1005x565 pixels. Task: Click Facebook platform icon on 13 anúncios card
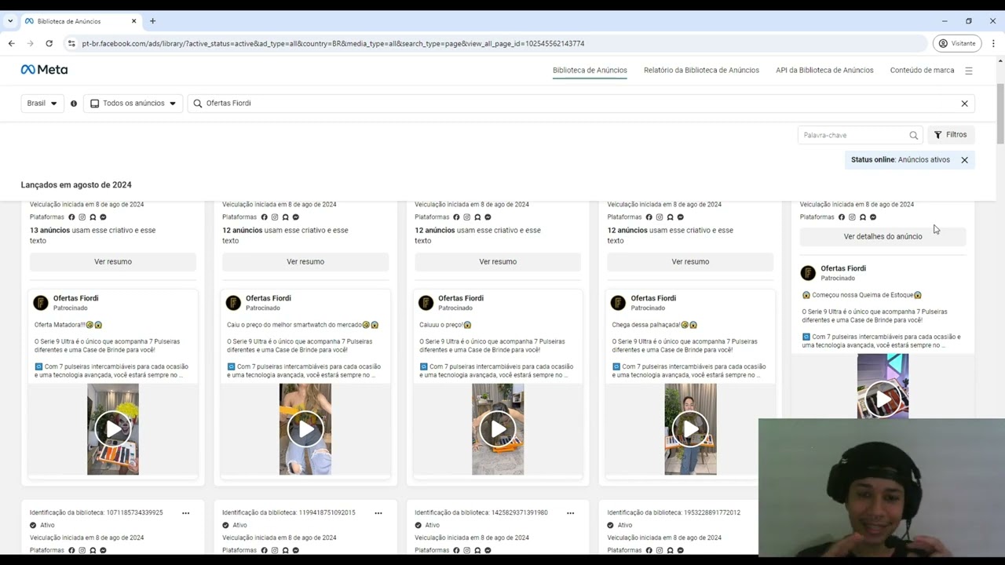(71, 217)
